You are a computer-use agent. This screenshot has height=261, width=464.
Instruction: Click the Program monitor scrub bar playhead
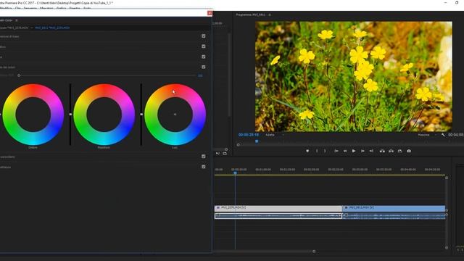[x=257, y=141]
